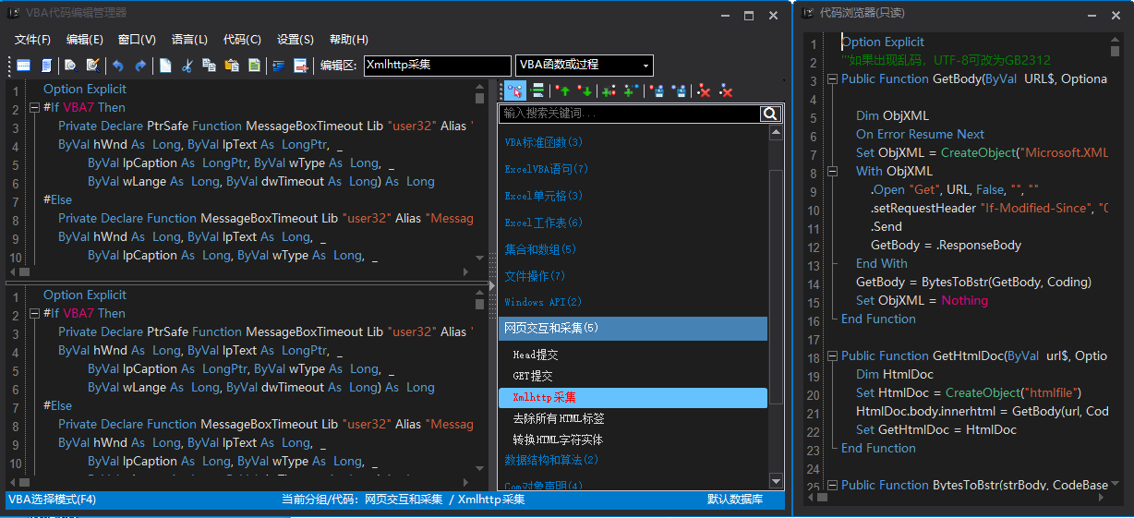Open the 帮助(H) menu
1134x518 pixels.
coord(349,40)
